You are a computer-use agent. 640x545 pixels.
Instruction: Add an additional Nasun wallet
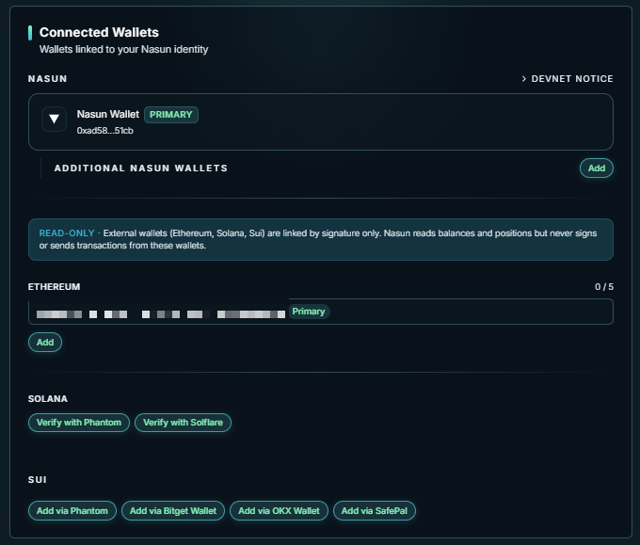click(x=597, y=168)
